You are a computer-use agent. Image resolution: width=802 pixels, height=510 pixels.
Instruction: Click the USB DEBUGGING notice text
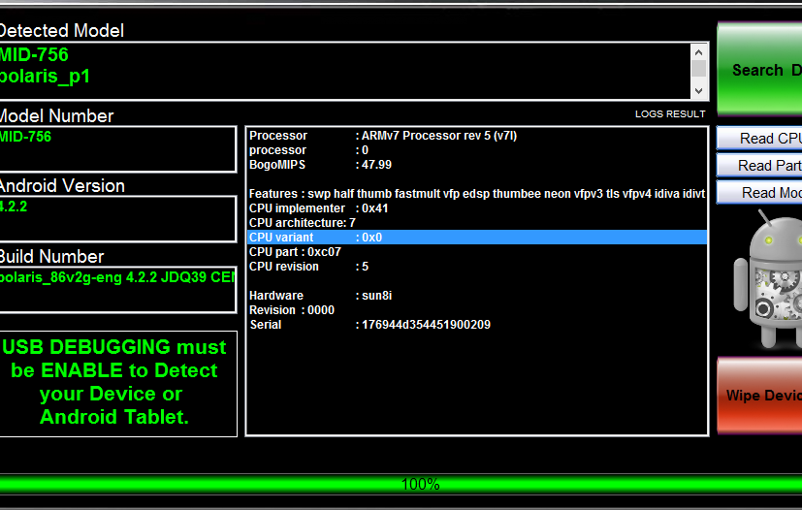click(114, 382)
